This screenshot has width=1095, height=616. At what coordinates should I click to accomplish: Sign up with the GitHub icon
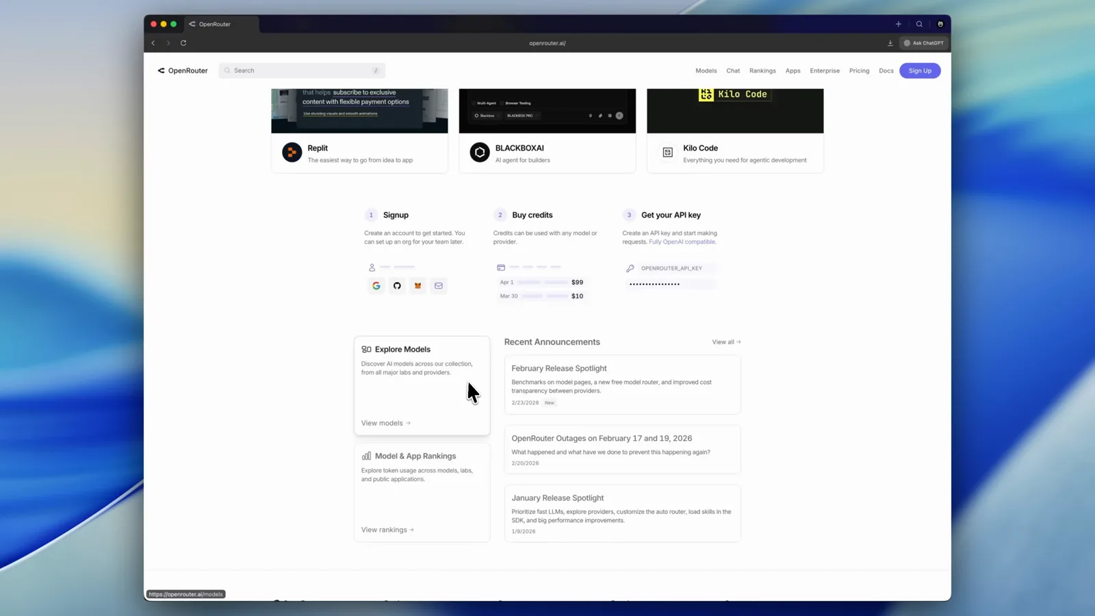click(x=397, y=285)
